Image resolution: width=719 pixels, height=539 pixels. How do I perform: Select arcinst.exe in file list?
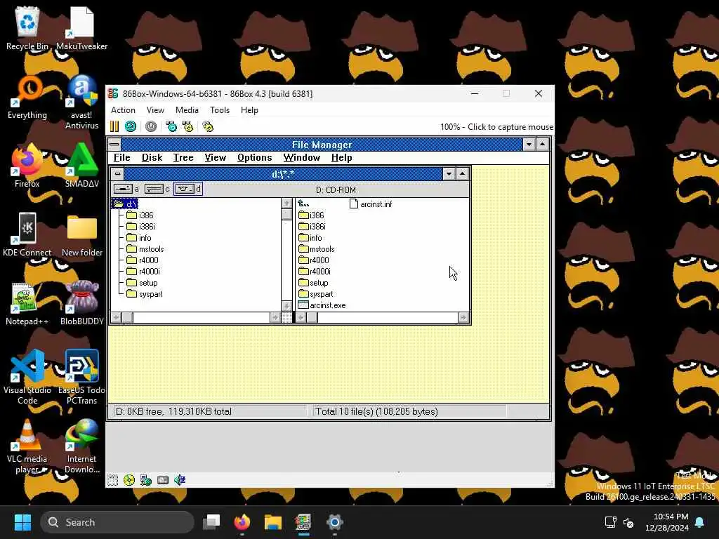(x=322, y=305)
